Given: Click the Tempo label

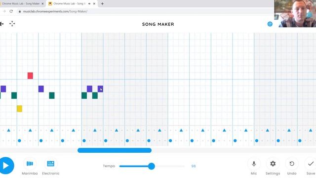Looking at the screenshot, I should [x=109, y=166].
